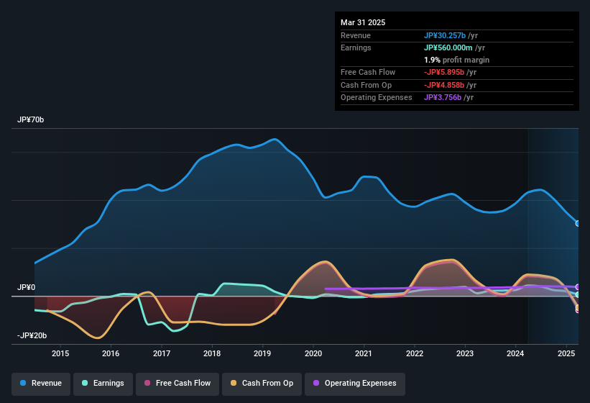Click the JP¥560.000m earnings value
This screenshot has width=590, height=403.
(448, 47)
